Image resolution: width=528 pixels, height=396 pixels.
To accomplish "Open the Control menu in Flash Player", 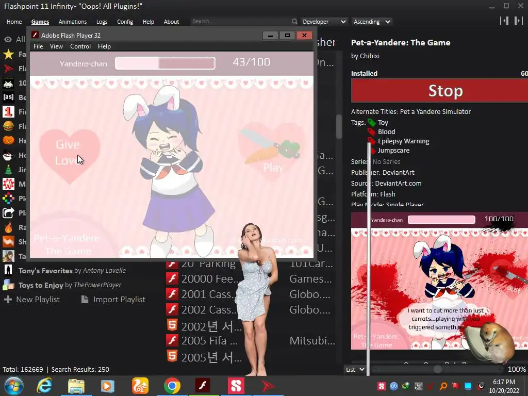I will [x=80, y=46].
